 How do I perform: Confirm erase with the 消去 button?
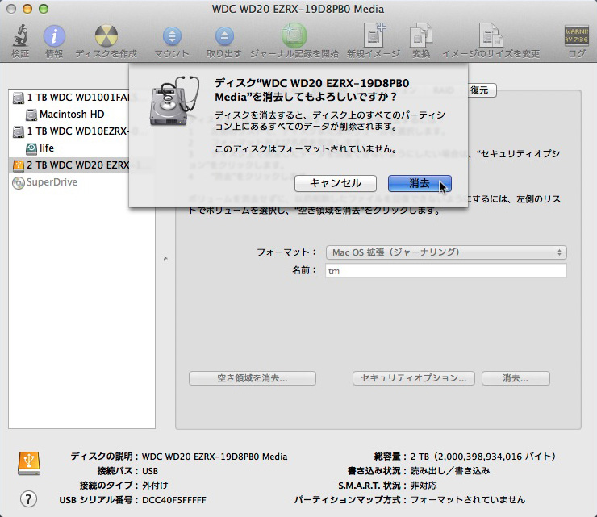419,183
